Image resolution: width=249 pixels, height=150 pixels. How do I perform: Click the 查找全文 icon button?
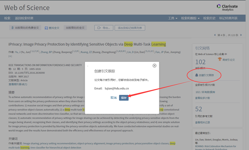52,28
